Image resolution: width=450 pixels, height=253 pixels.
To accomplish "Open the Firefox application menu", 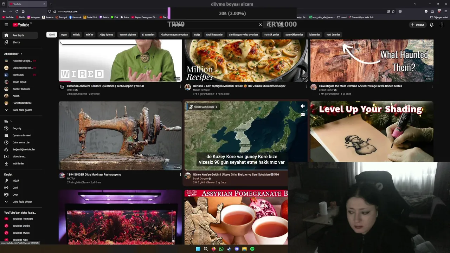I will 446,11.
